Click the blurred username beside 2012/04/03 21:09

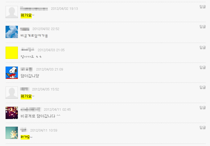point(27,69)
